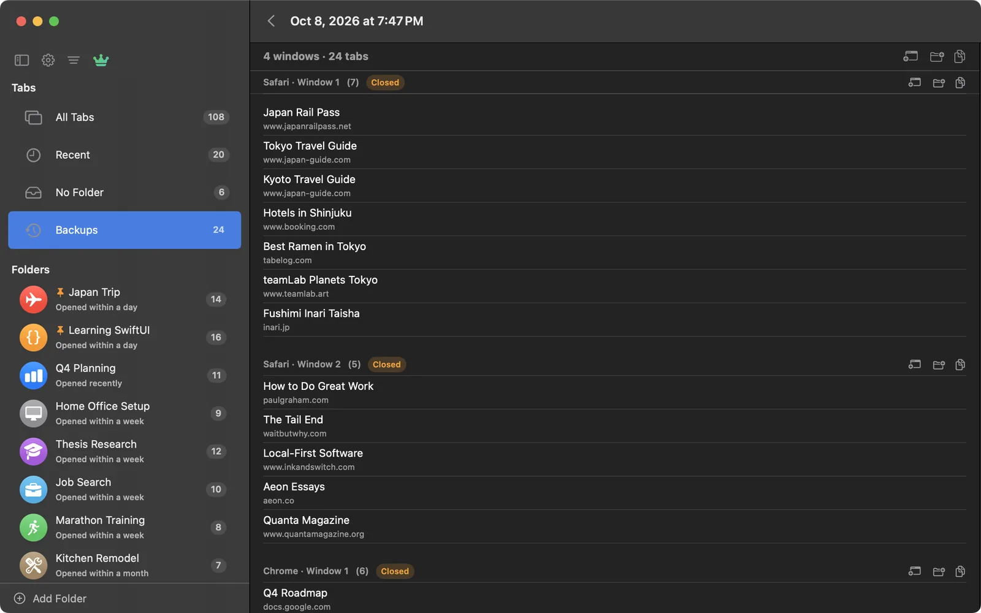Click the curly braces icon of Learning SwiftUI
This screenshot has width=981, height=613.
(33, 338)
